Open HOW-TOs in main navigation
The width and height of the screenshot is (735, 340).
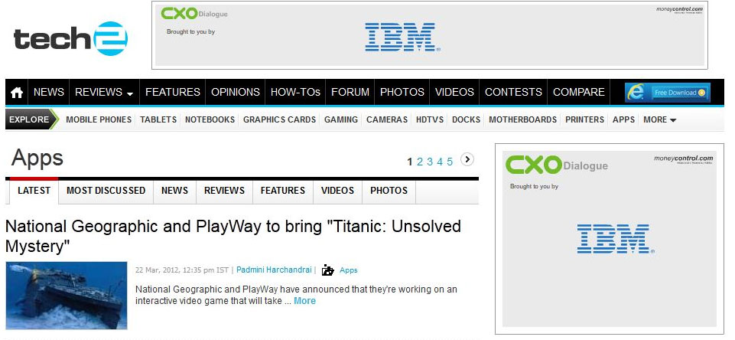coord(295,92)
